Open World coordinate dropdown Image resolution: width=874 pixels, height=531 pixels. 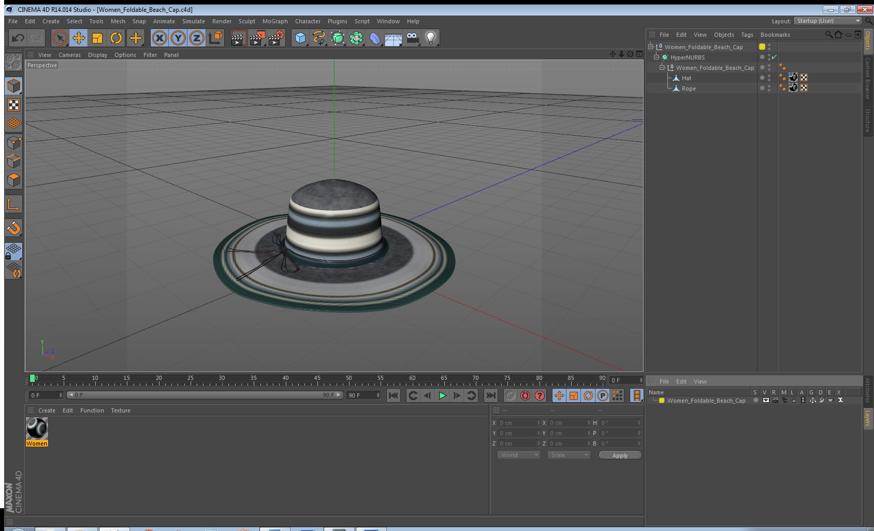click(519, 455)
